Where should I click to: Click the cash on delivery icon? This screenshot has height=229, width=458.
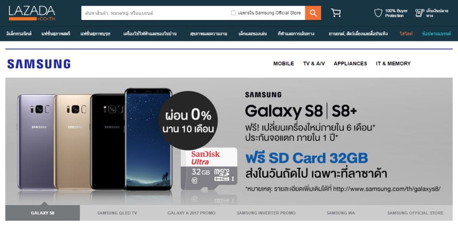click(x=420, y=13)
